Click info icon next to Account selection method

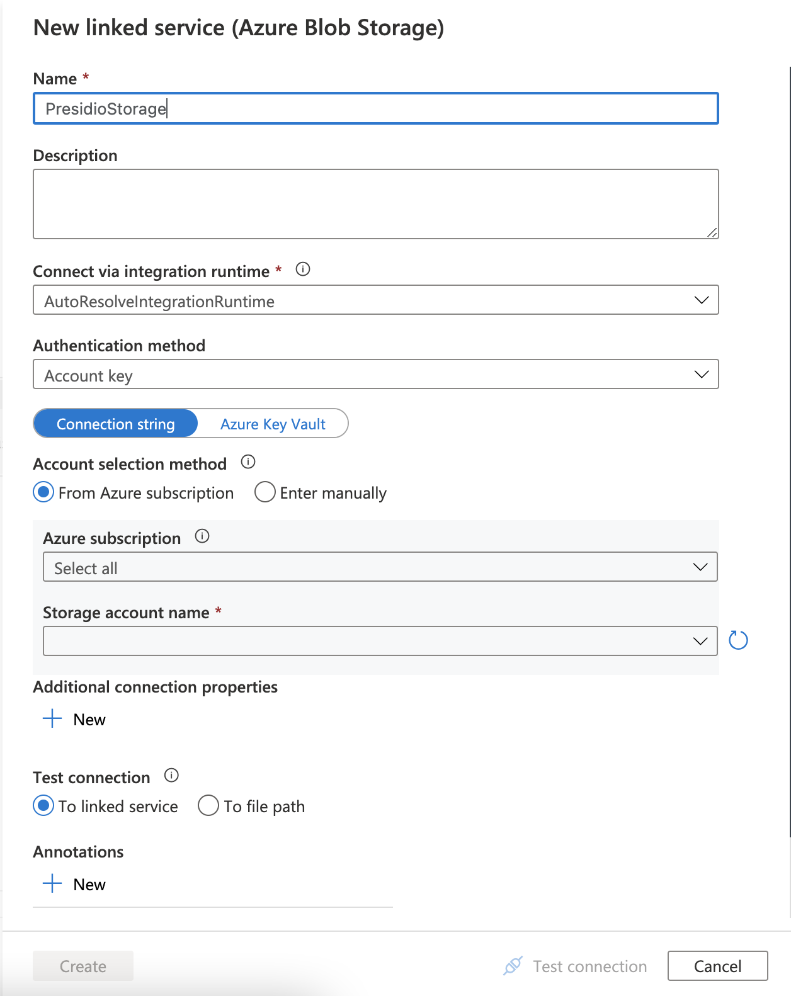[248, 462]
